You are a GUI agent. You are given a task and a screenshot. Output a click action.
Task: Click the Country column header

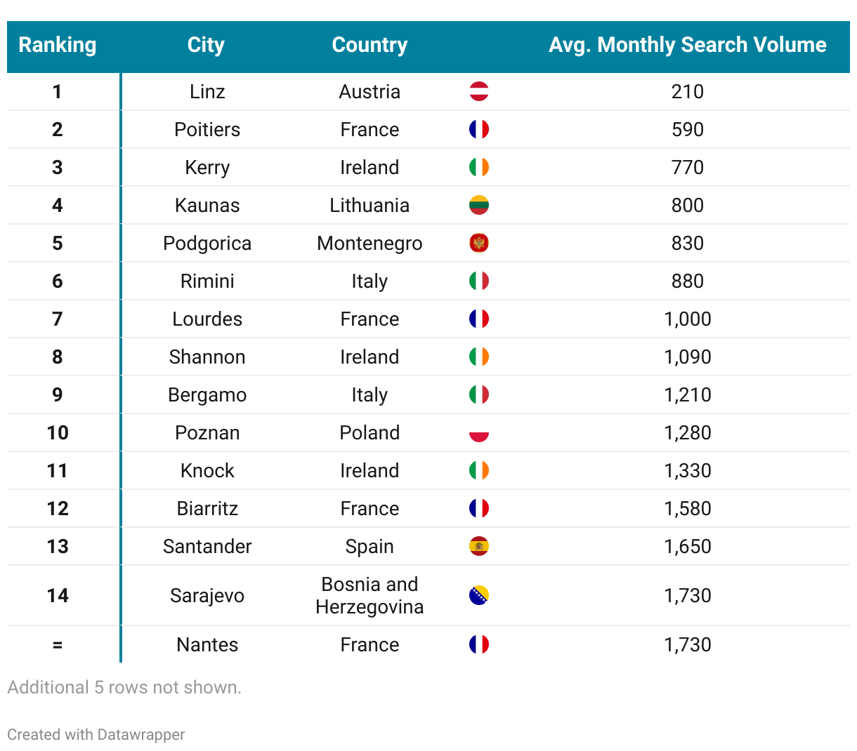pos(369,45)
